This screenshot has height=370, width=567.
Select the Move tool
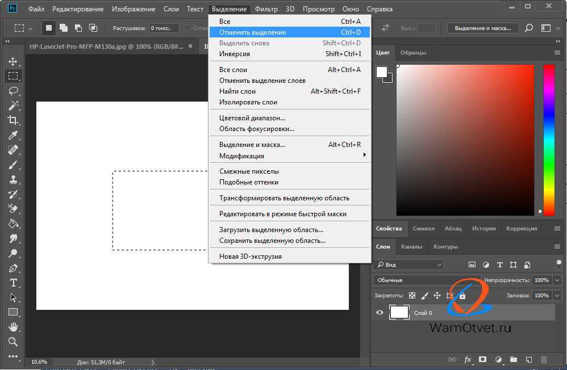13,61
